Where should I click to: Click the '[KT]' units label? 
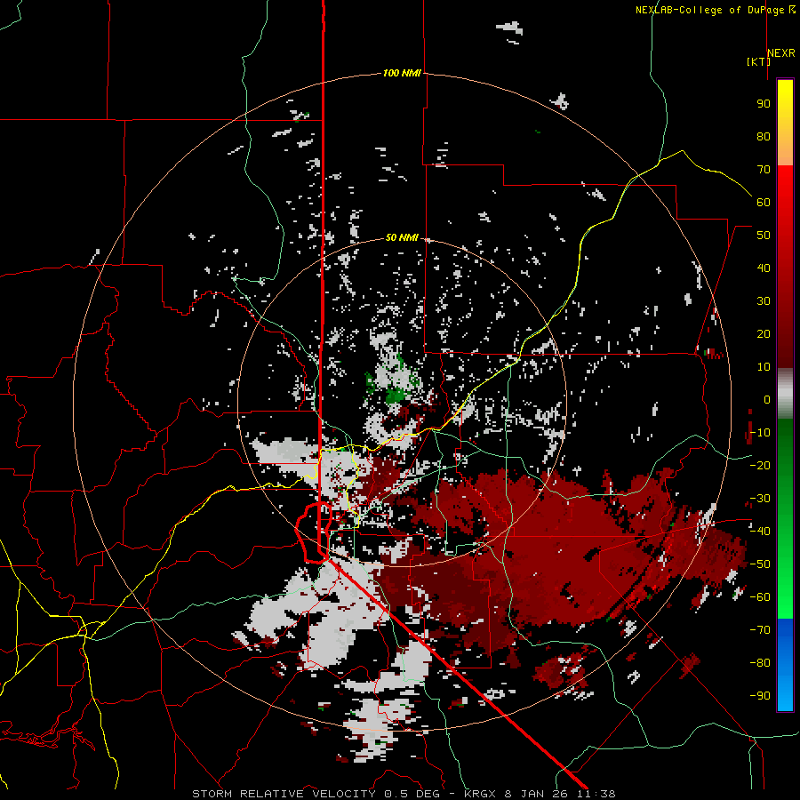pos(758,61)
